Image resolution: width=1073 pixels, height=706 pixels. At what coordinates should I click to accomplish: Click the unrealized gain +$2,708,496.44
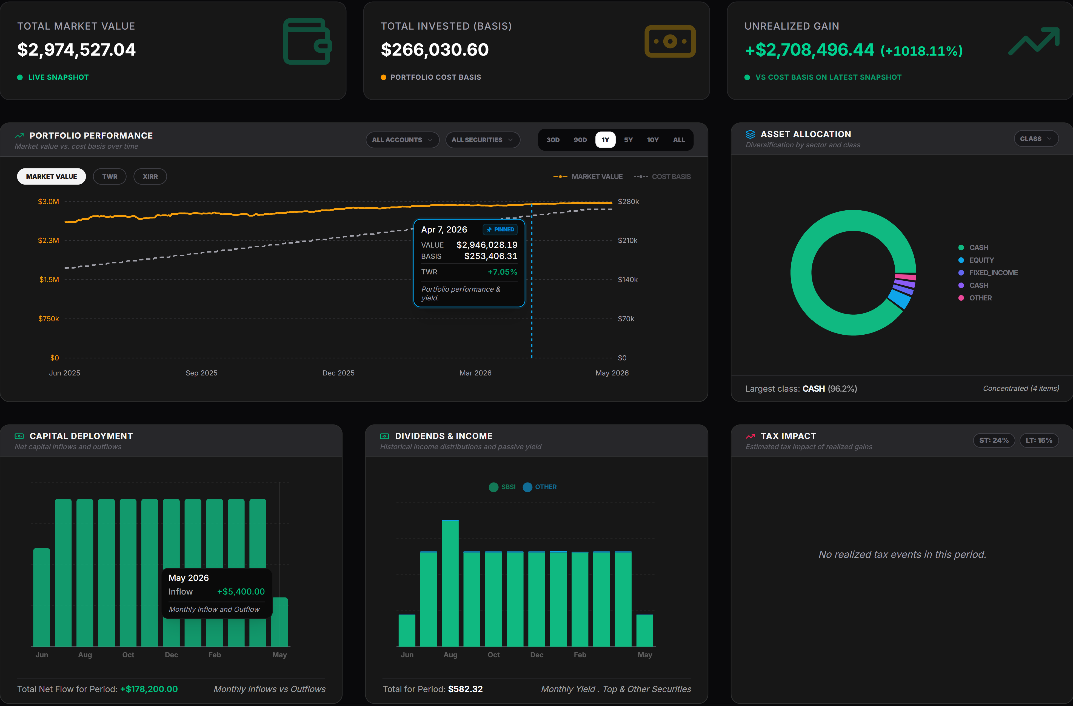[809, 50]
